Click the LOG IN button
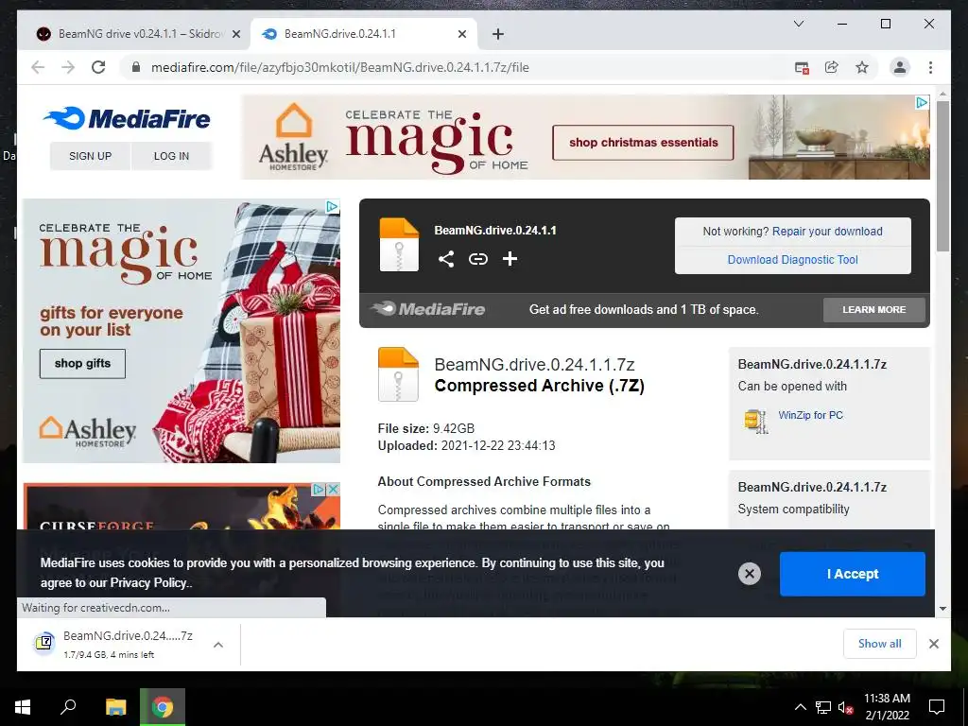The height and width of the screenshot is (726, 968). [x=172, y=156]
